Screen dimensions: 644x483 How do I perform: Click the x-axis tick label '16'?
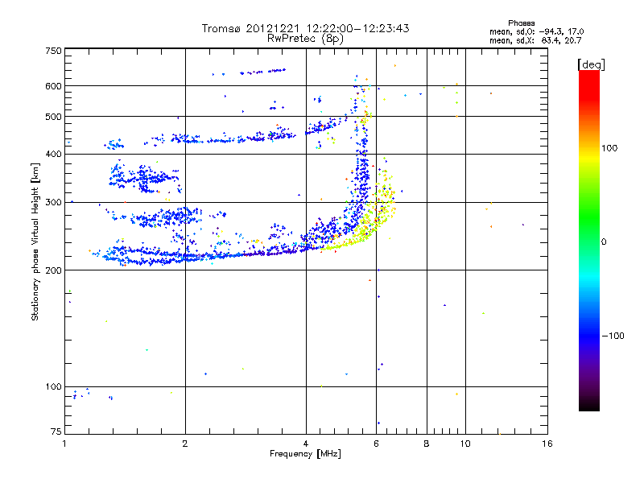[547, 444]
